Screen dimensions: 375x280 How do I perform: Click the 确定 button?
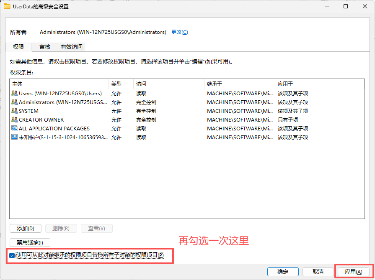pyautogui.click(x=283, y=271)
